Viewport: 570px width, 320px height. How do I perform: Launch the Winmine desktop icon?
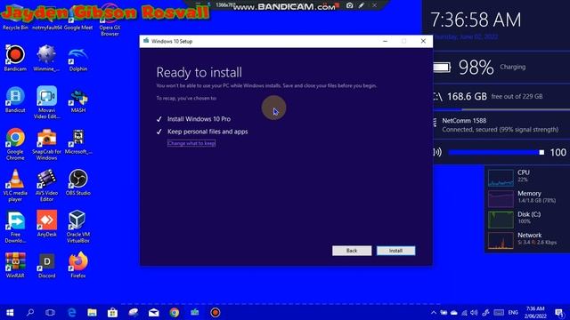point(46,58)
